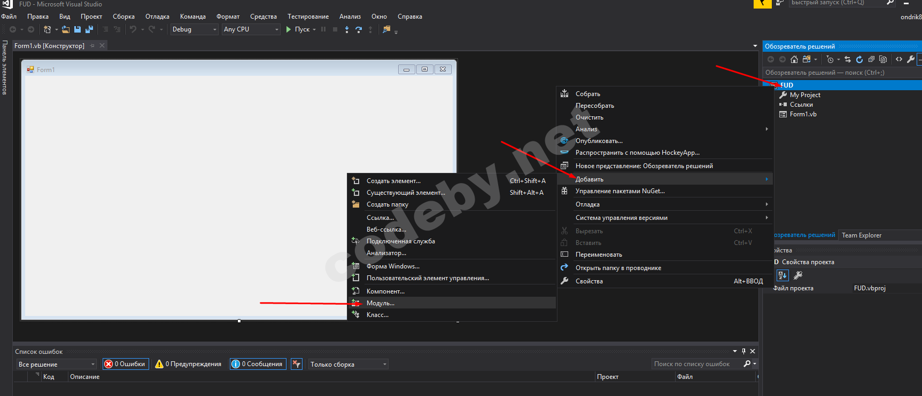Click the View Code brackets icon
Viewport: 922px width, 396px height.
(x=899, y=59)
